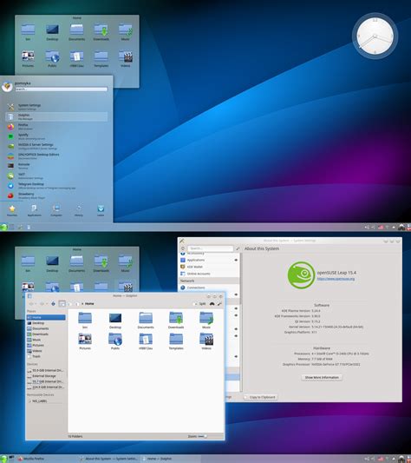Screen dimensions: 411x463
Task: Focus the System Settings search field
Action: coord(211,248)
